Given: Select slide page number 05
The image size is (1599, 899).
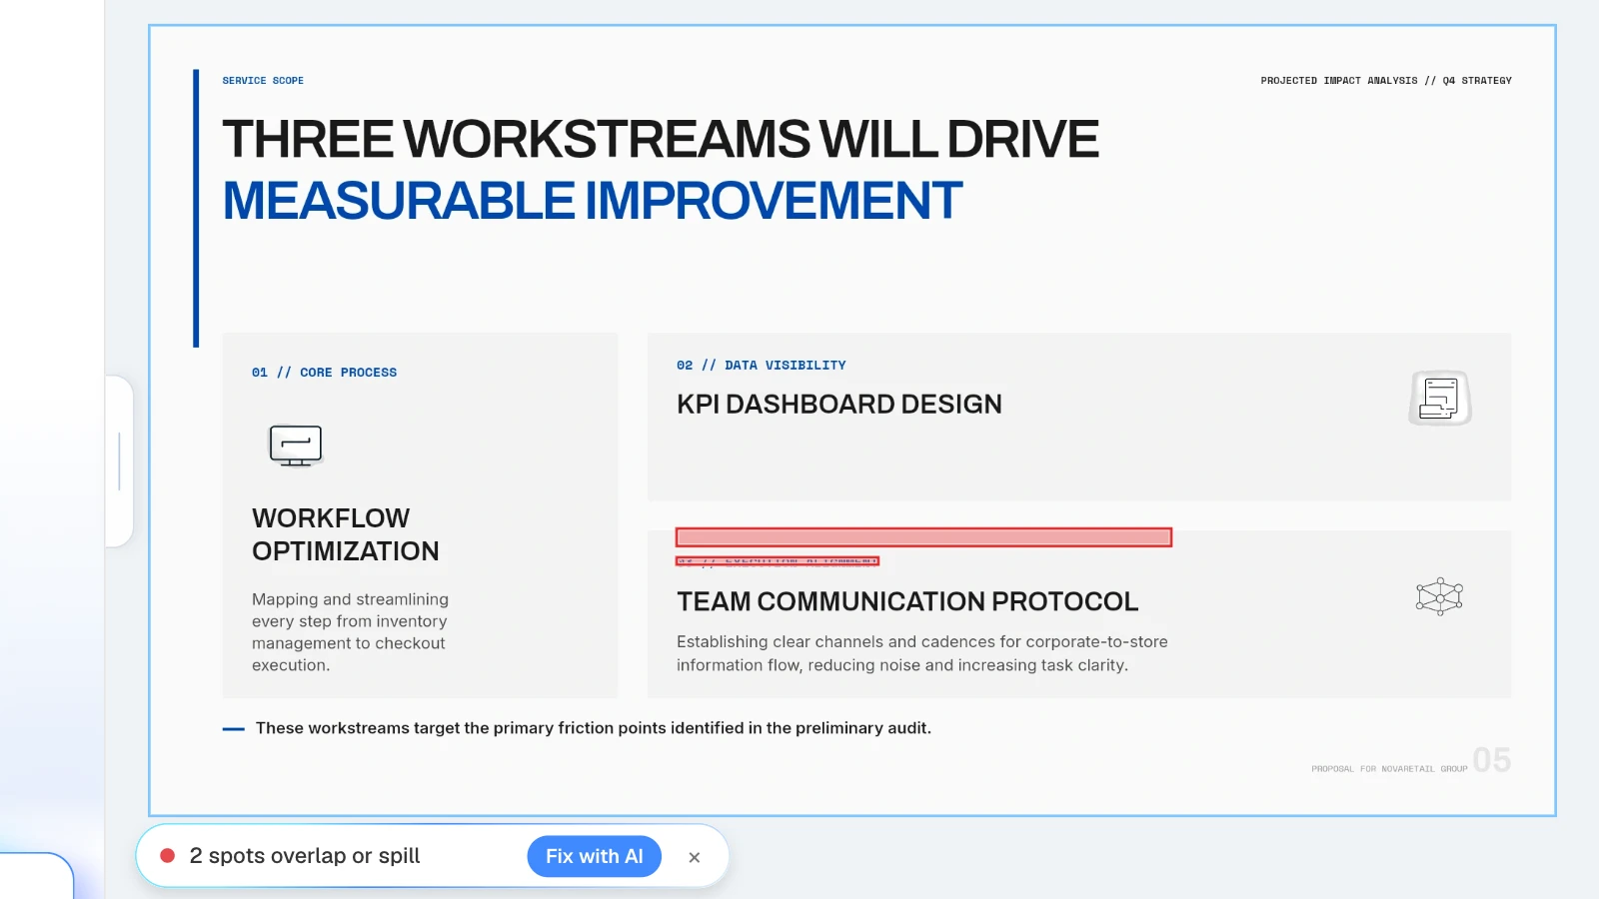Looking at the screenshot, I should point(1492,760).
